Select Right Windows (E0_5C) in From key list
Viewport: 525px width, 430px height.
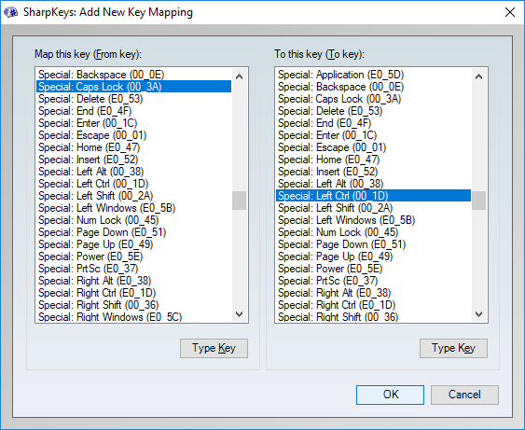pos(133,316)
